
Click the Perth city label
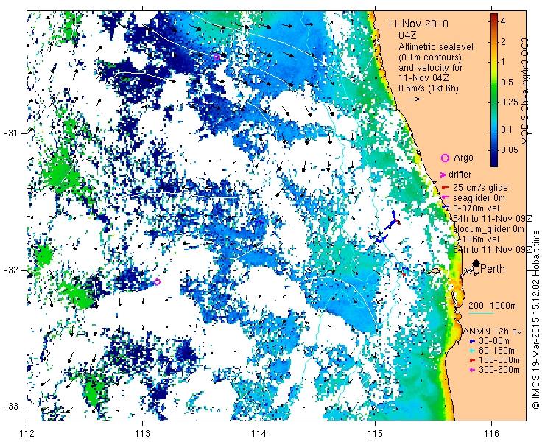click(493, 269)
